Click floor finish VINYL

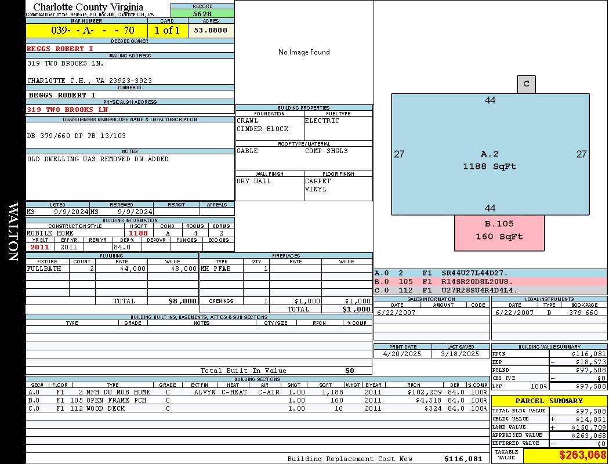click(316, 189)
